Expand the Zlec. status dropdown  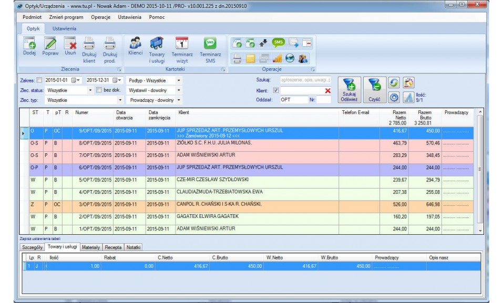tap(90, 90)
